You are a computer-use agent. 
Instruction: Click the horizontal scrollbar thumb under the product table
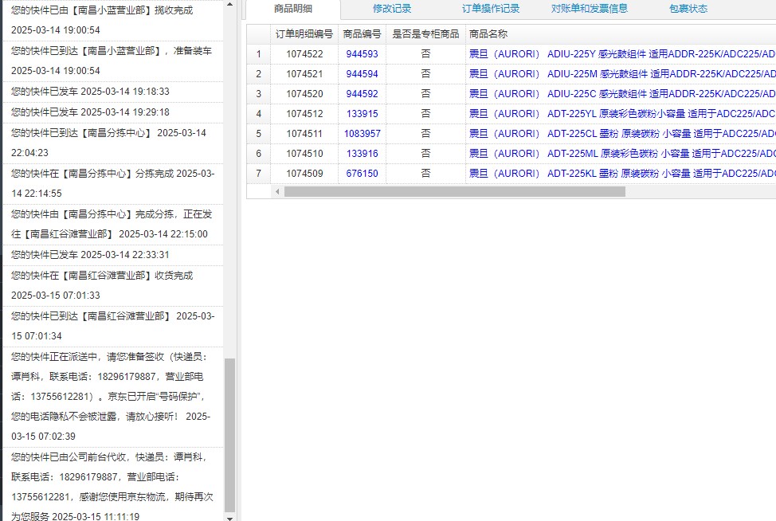[454, 191]
